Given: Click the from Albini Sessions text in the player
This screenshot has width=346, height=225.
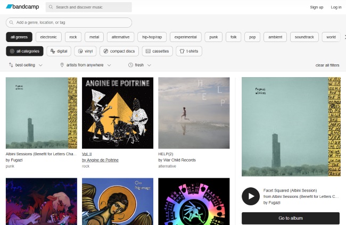Looking at the screenshot, I should click(301, 197).
